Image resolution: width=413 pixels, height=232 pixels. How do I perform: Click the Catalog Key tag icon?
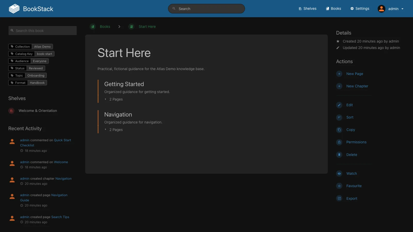pos(12,54)
